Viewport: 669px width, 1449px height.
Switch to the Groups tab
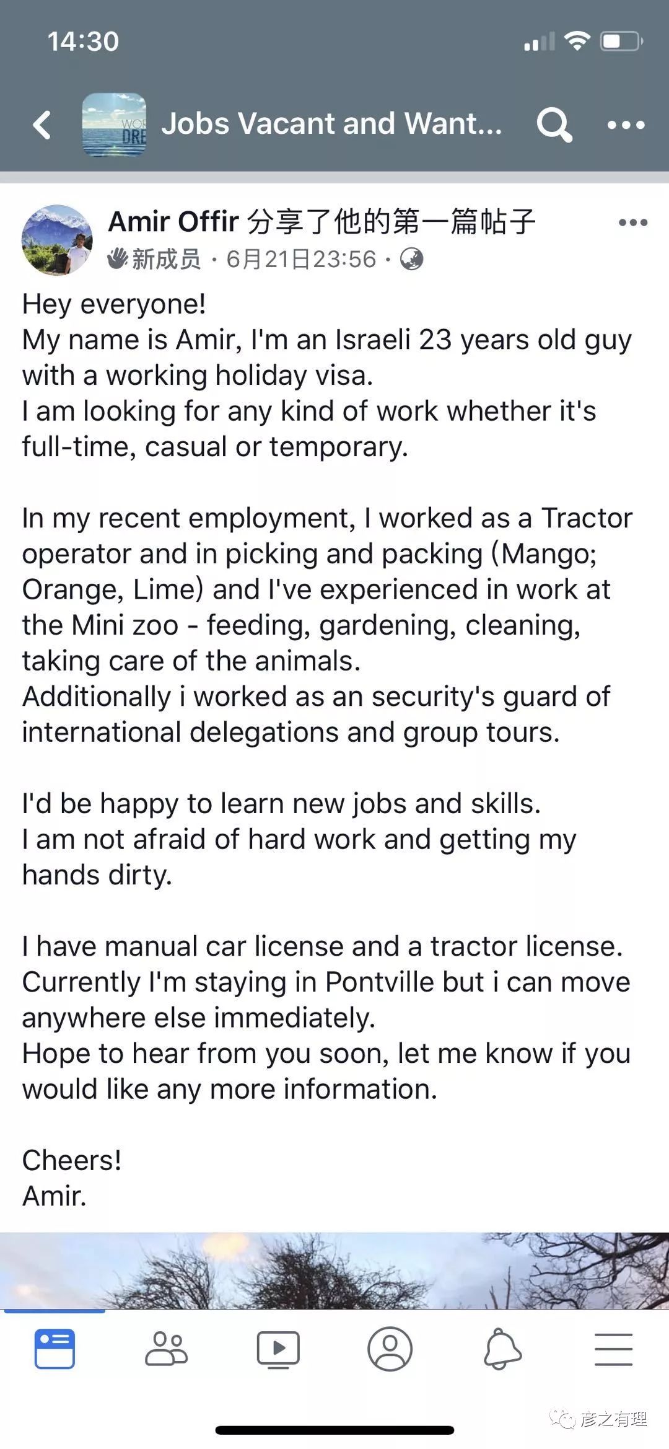166,1349
